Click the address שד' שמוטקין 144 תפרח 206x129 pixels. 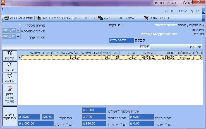[159, 34]
